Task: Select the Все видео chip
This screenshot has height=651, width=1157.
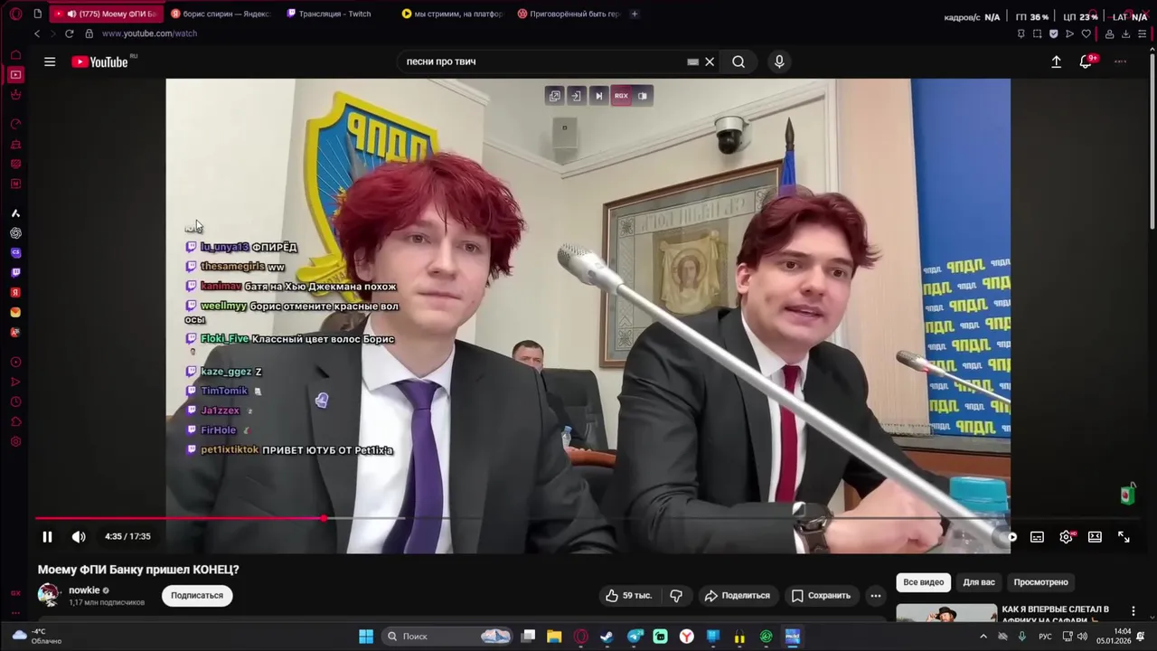Action: click(x=923, y=582)
